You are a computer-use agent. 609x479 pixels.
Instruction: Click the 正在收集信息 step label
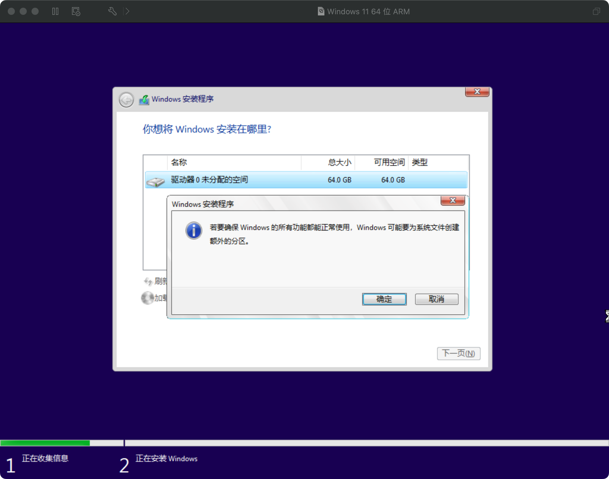(45, 458)
